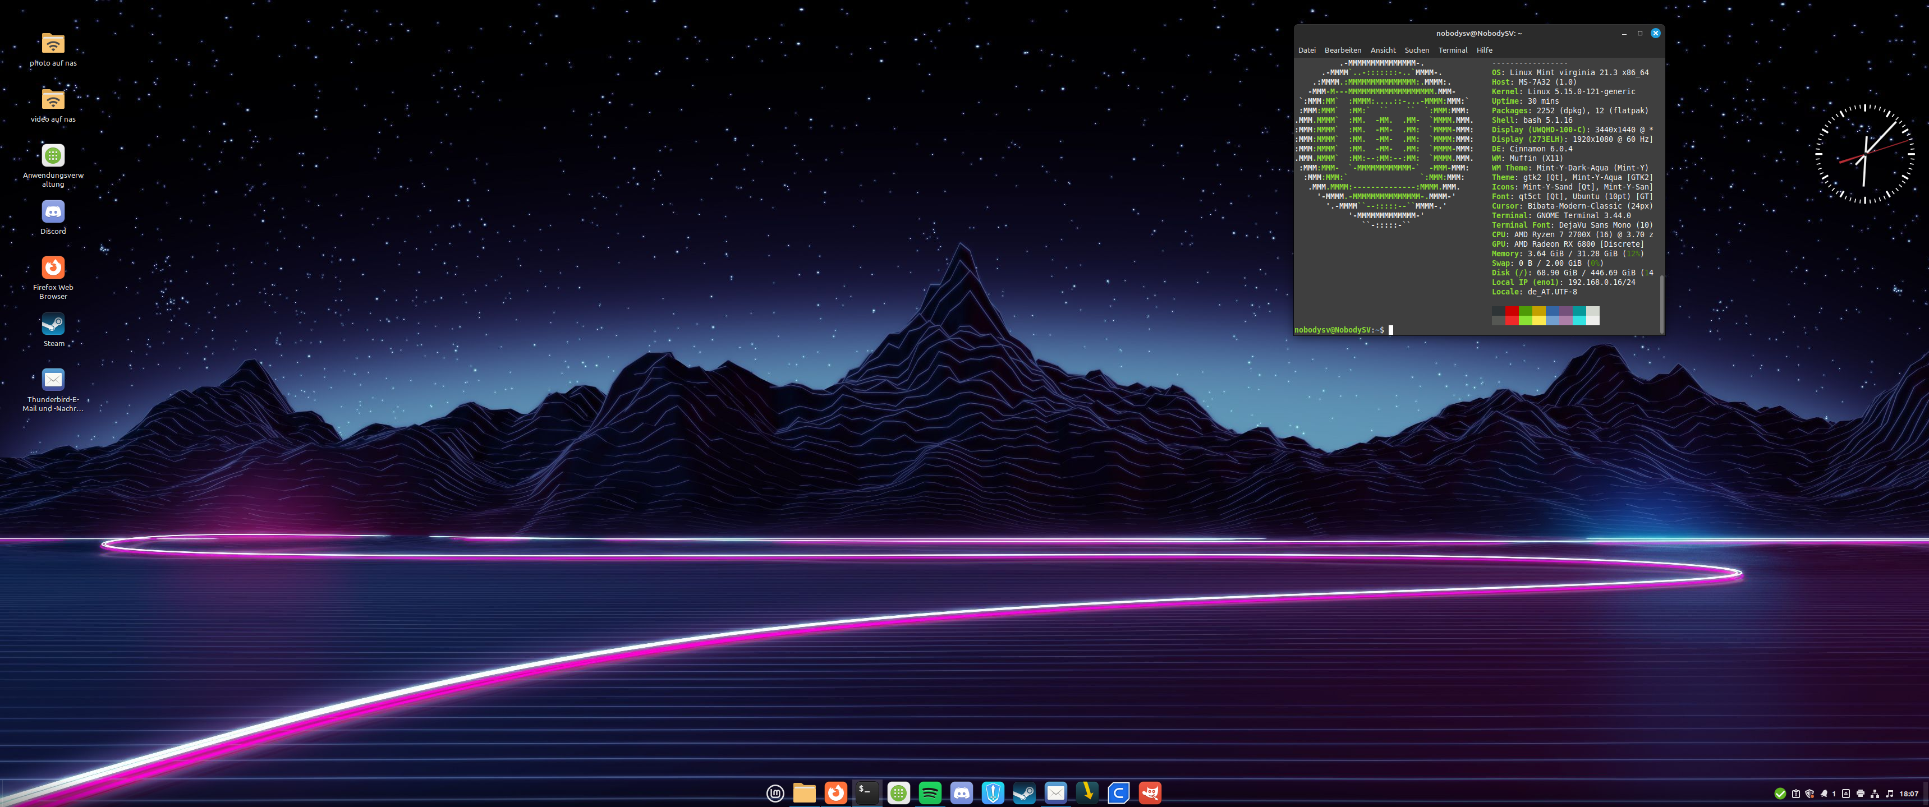Click the terminal window vertical scrollbar
1929x807 pixels.
tap(1662, 304)
